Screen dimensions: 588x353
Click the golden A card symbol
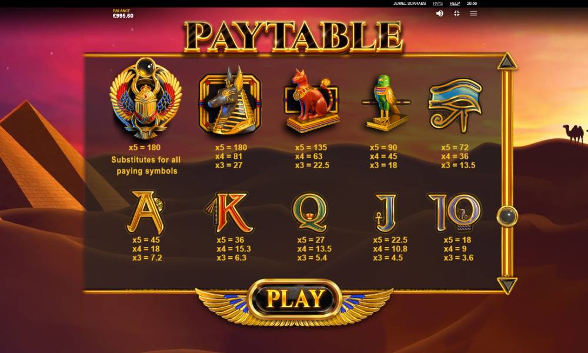click(x=145, y=212)
